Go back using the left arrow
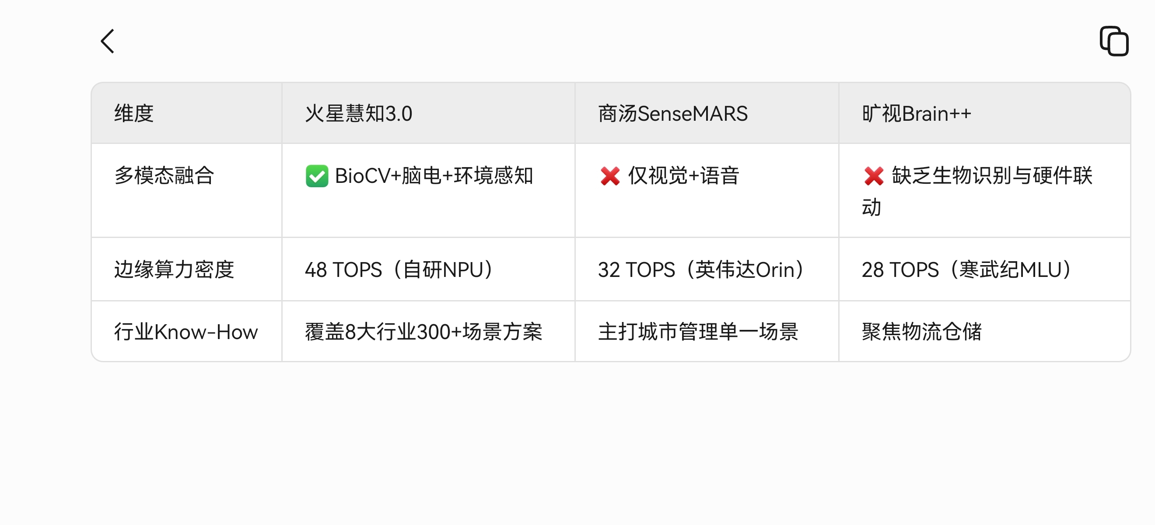Image resolution: width=1155 pixels, height=525 pixels. 108,41
